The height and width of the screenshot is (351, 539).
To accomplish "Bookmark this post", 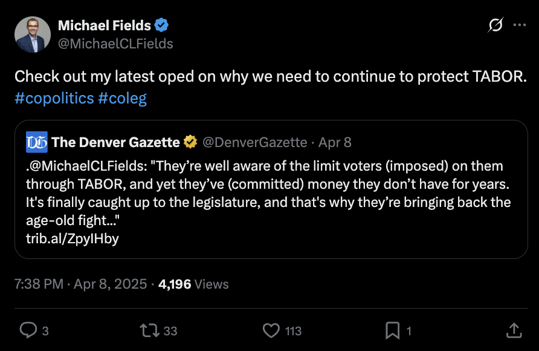I will (392, 330).
